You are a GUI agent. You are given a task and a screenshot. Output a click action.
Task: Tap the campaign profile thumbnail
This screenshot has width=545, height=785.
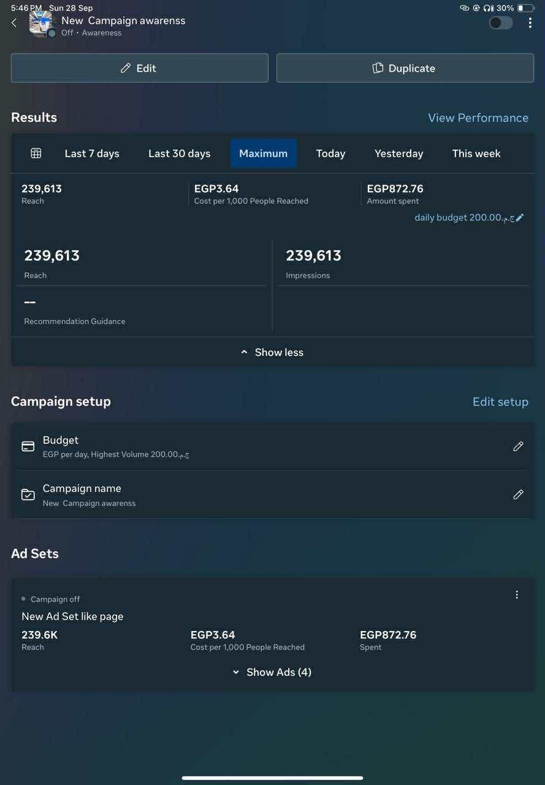coord(42,24)
